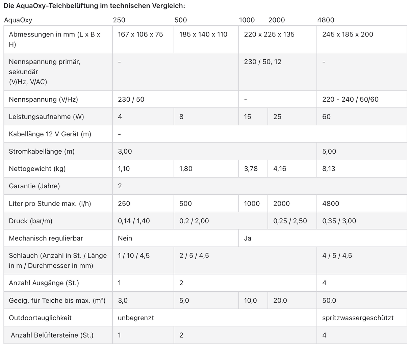This screenshot has width=410, height=348.
Task: Select the unbegrenzt Outdoortauglichkeit cell
Action: [x=136, y=318]
